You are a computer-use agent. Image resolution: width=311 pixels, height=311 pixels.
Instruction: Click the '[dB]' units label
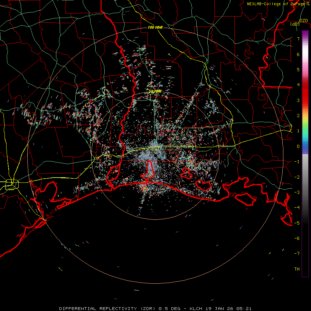[x=295, y=24]
